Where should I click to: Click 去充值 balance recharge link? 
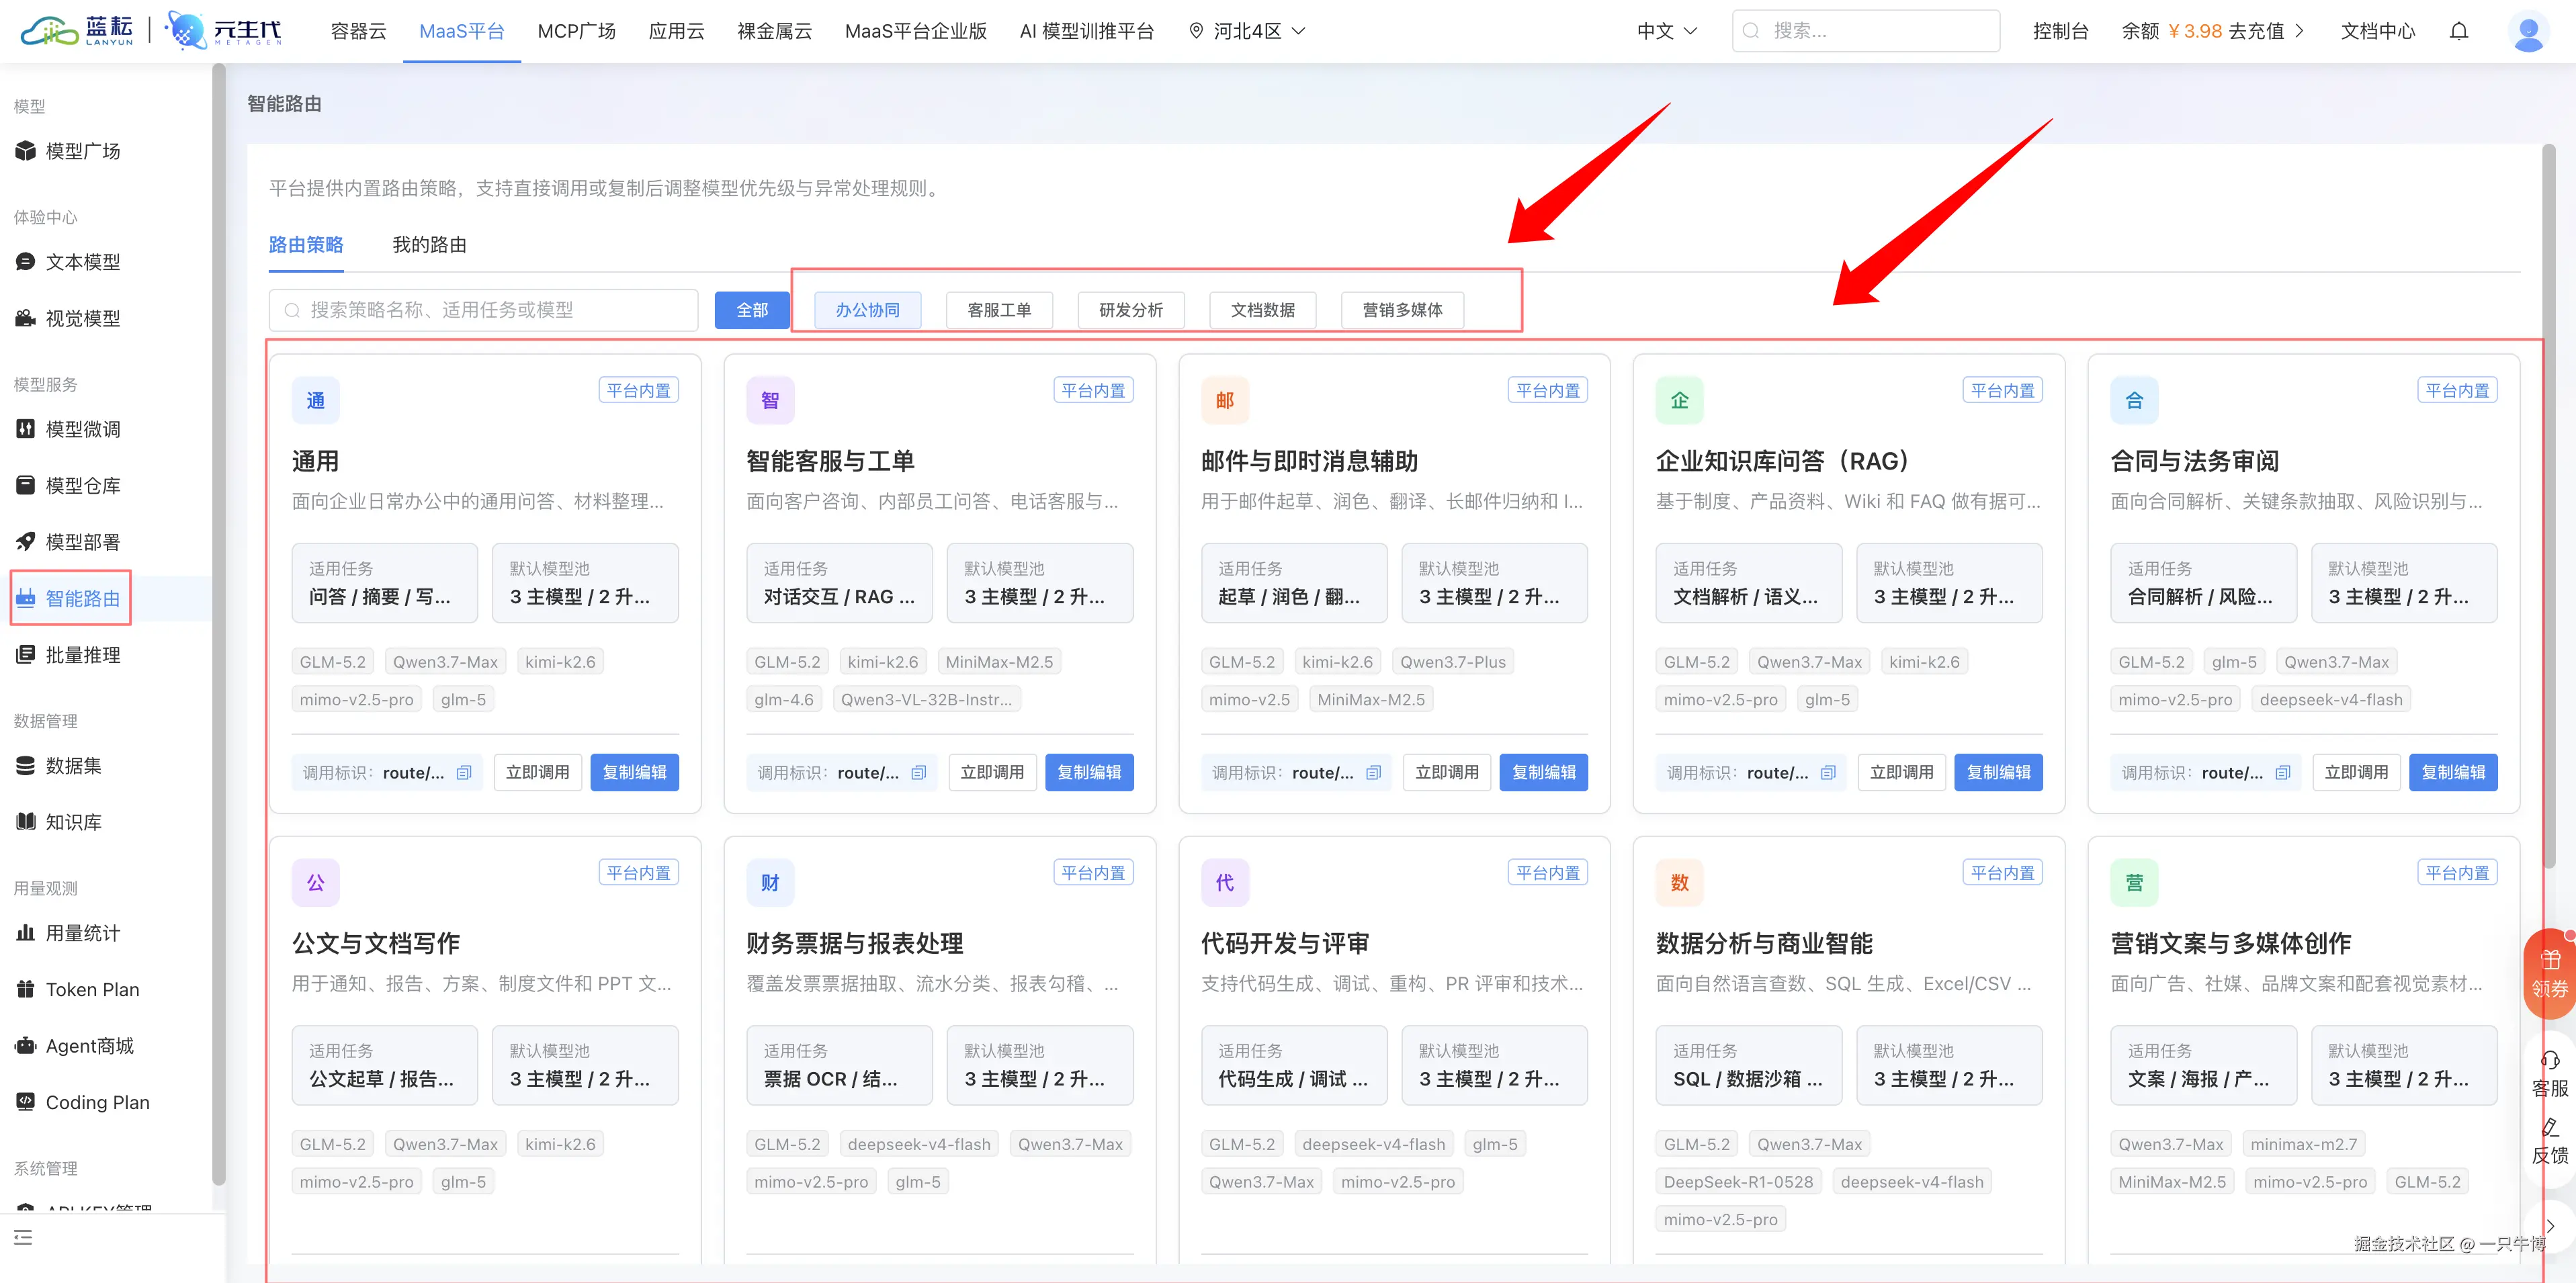click(2266, 31)
